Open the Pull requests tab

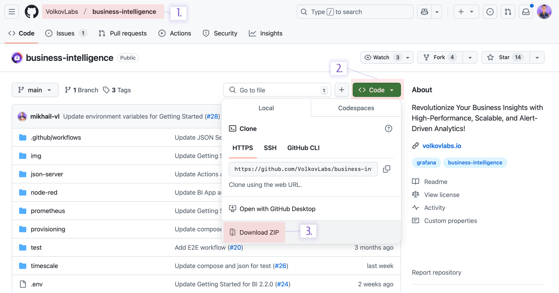122,33
